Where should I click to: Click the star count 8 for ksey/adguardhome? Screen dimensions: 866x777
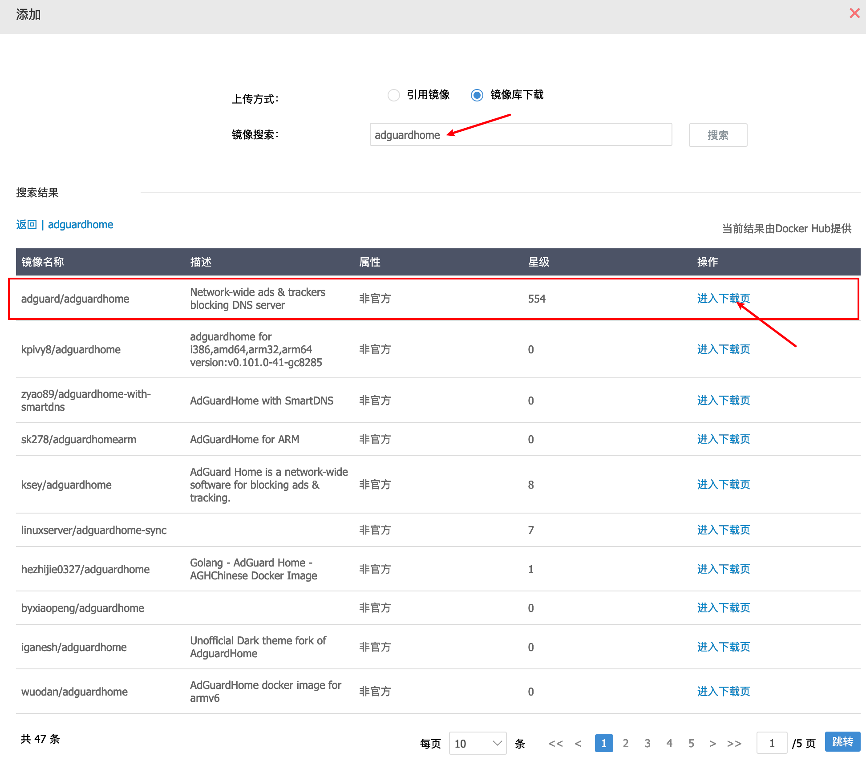click(531, 485)
